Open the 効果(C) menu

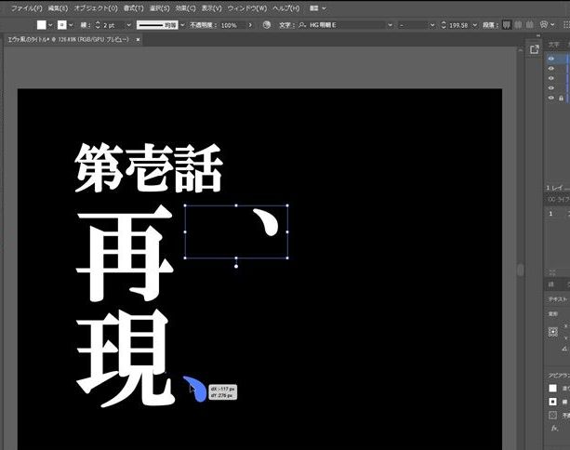186,7
